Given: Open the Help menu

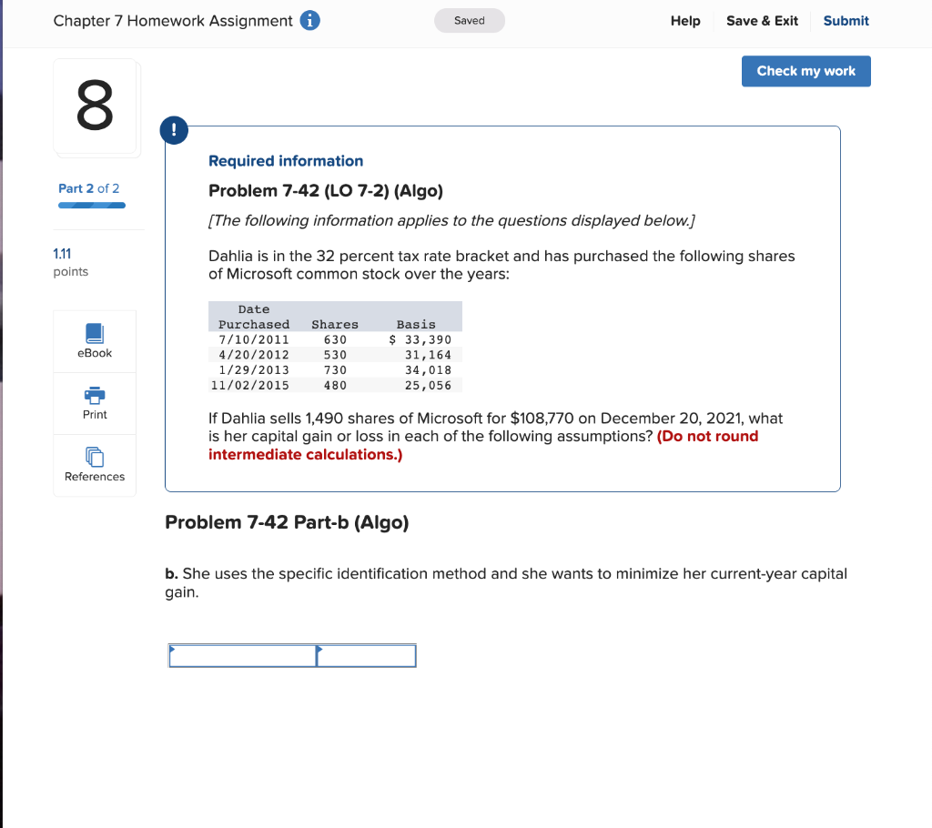Looking at the screenshot, I should click(685, 20).
